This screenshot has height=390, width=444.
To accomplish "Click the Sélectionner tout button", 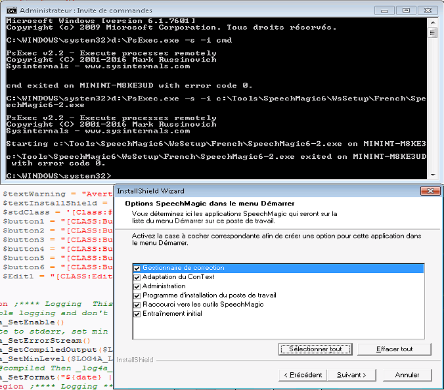I will pos(315,349).
